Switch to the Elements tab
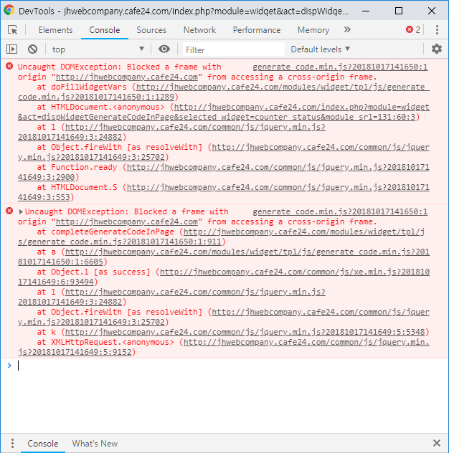Screen dimensions: 449x453 tap(55, 30)
